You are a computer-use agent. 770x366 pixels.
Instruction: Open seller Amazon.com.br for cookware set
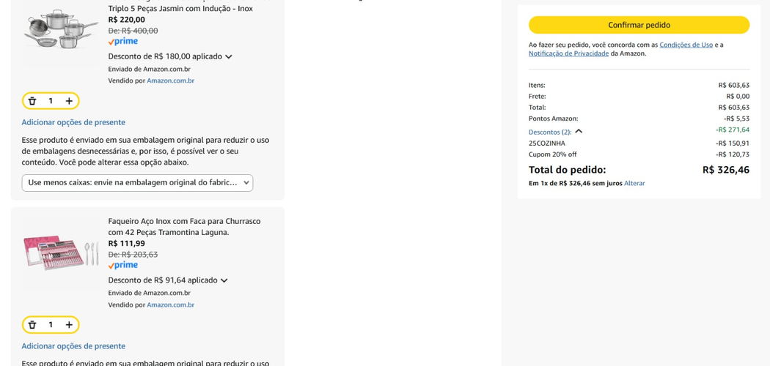[x=170, y=81]
